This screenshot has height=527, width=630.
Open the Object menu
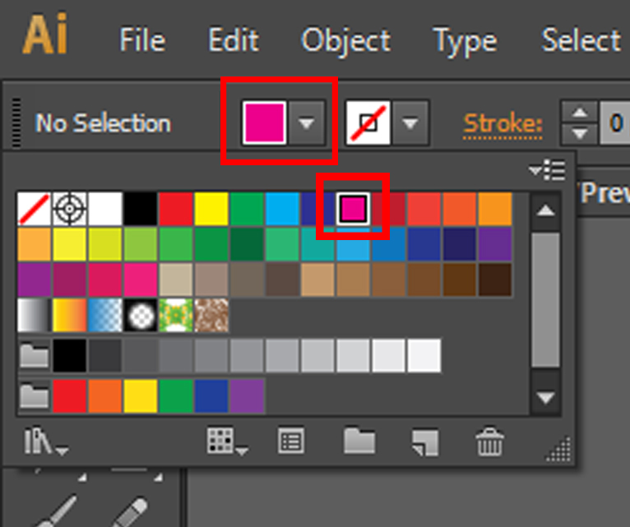pos(345,39)
